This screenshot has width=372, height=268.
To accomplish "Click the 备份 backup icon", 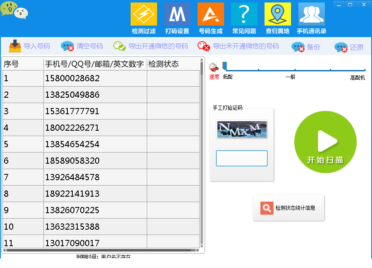I will pos(298,47).
